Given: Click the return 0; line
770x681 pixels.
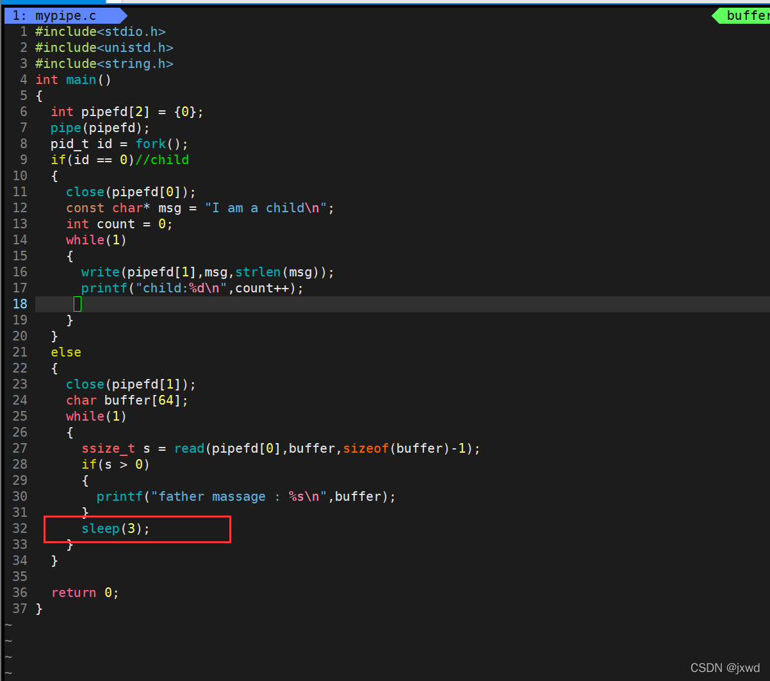Looking at the screenshot, I should coord(85,593).
